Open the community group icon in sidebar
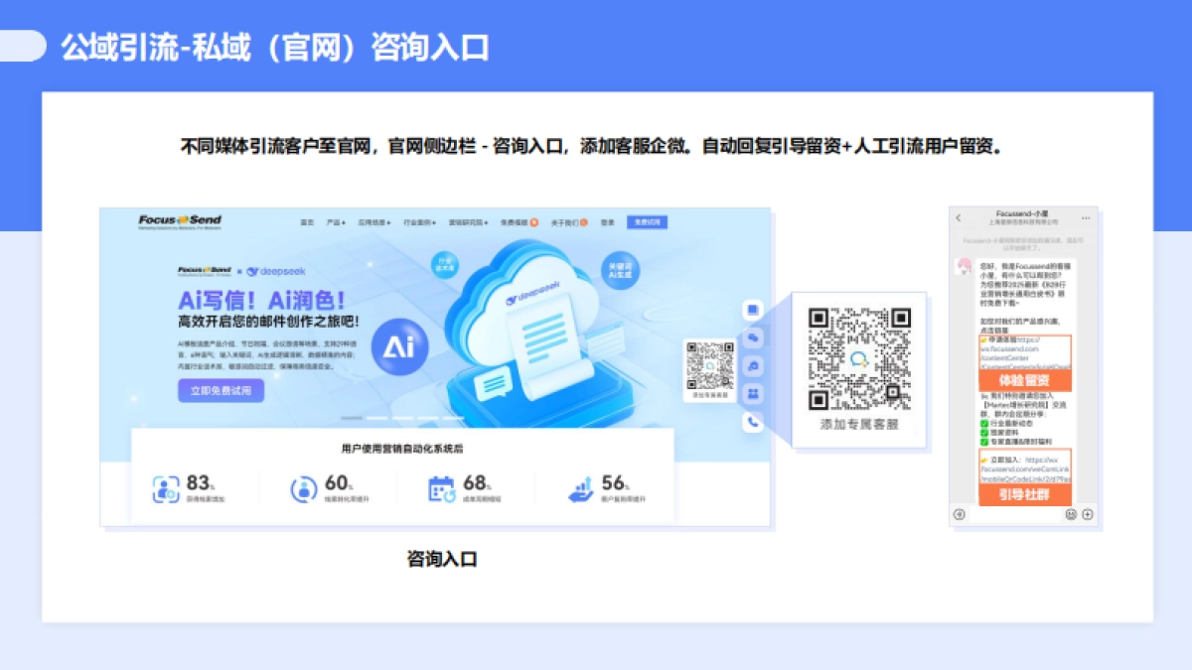Image resolution: width=1192 pixels, height=670 pixels. [x=753, y=392]
